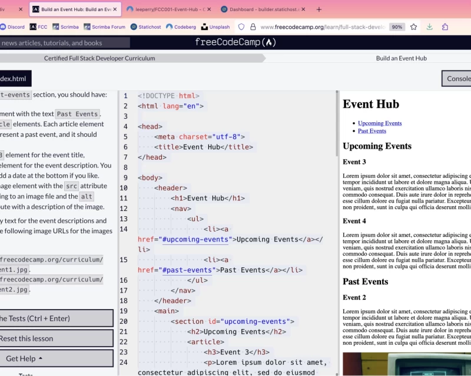Open the Unsplash bookmark
471x376 pixels.
215,27
